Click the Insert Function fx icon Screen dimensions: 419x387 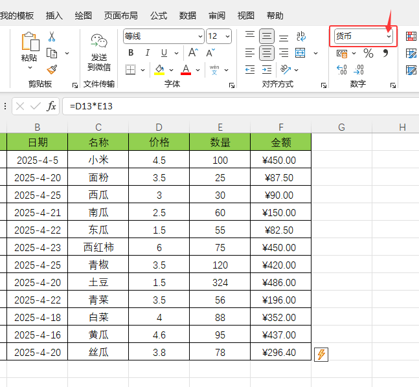coord(51,106)
